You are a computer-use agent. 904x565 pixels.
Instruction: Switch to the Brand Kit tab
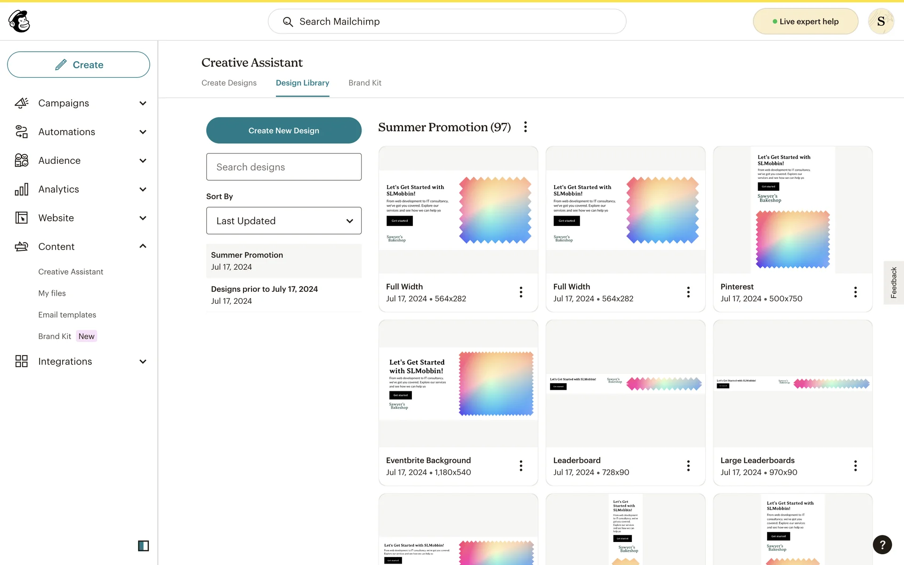(x=364, y=83)
